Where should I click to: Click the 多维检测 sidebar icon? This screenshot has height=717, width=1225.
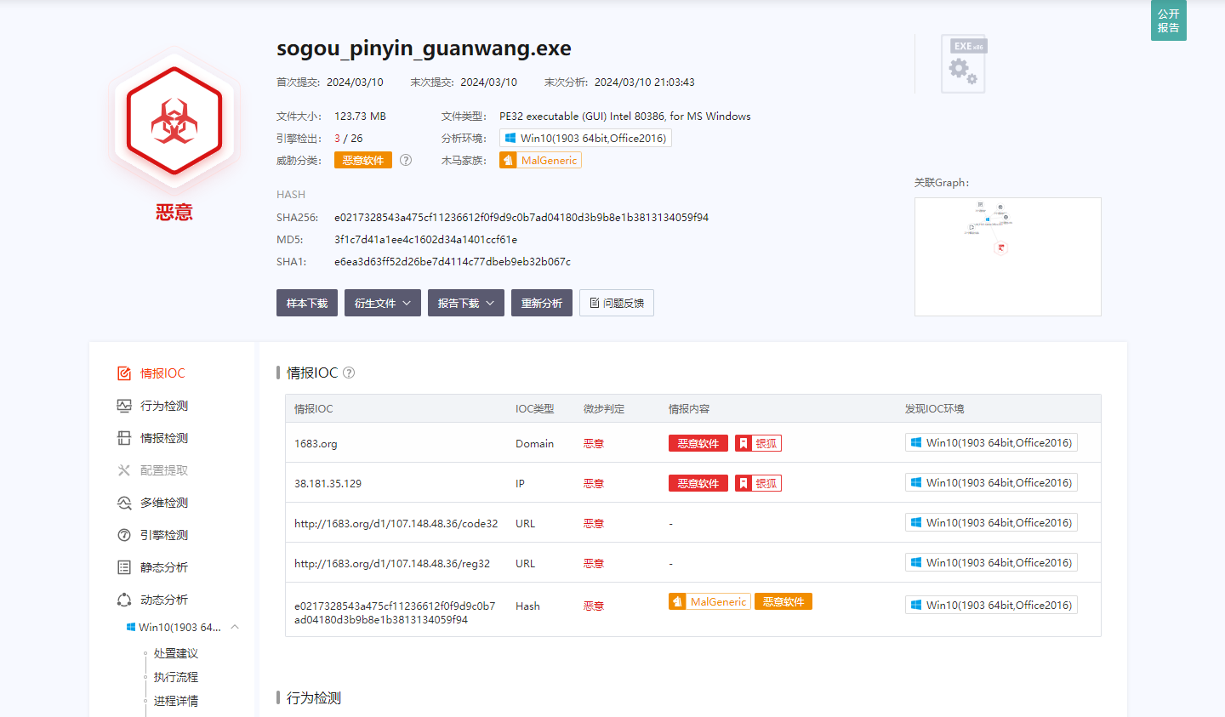tap(124, 503)
